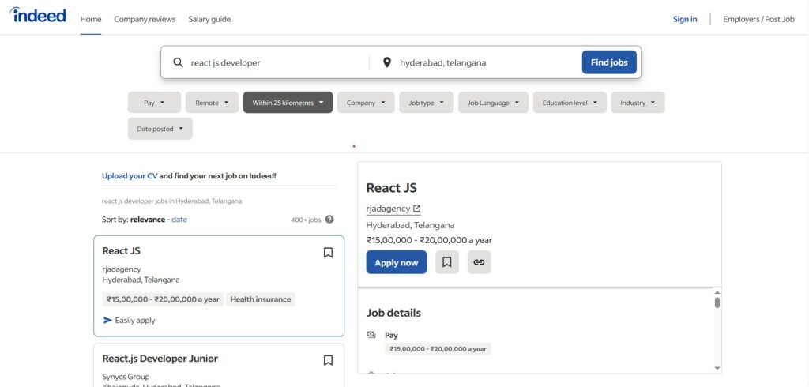
Task: Open the React JS job card title
Action: tap(121, 251)
